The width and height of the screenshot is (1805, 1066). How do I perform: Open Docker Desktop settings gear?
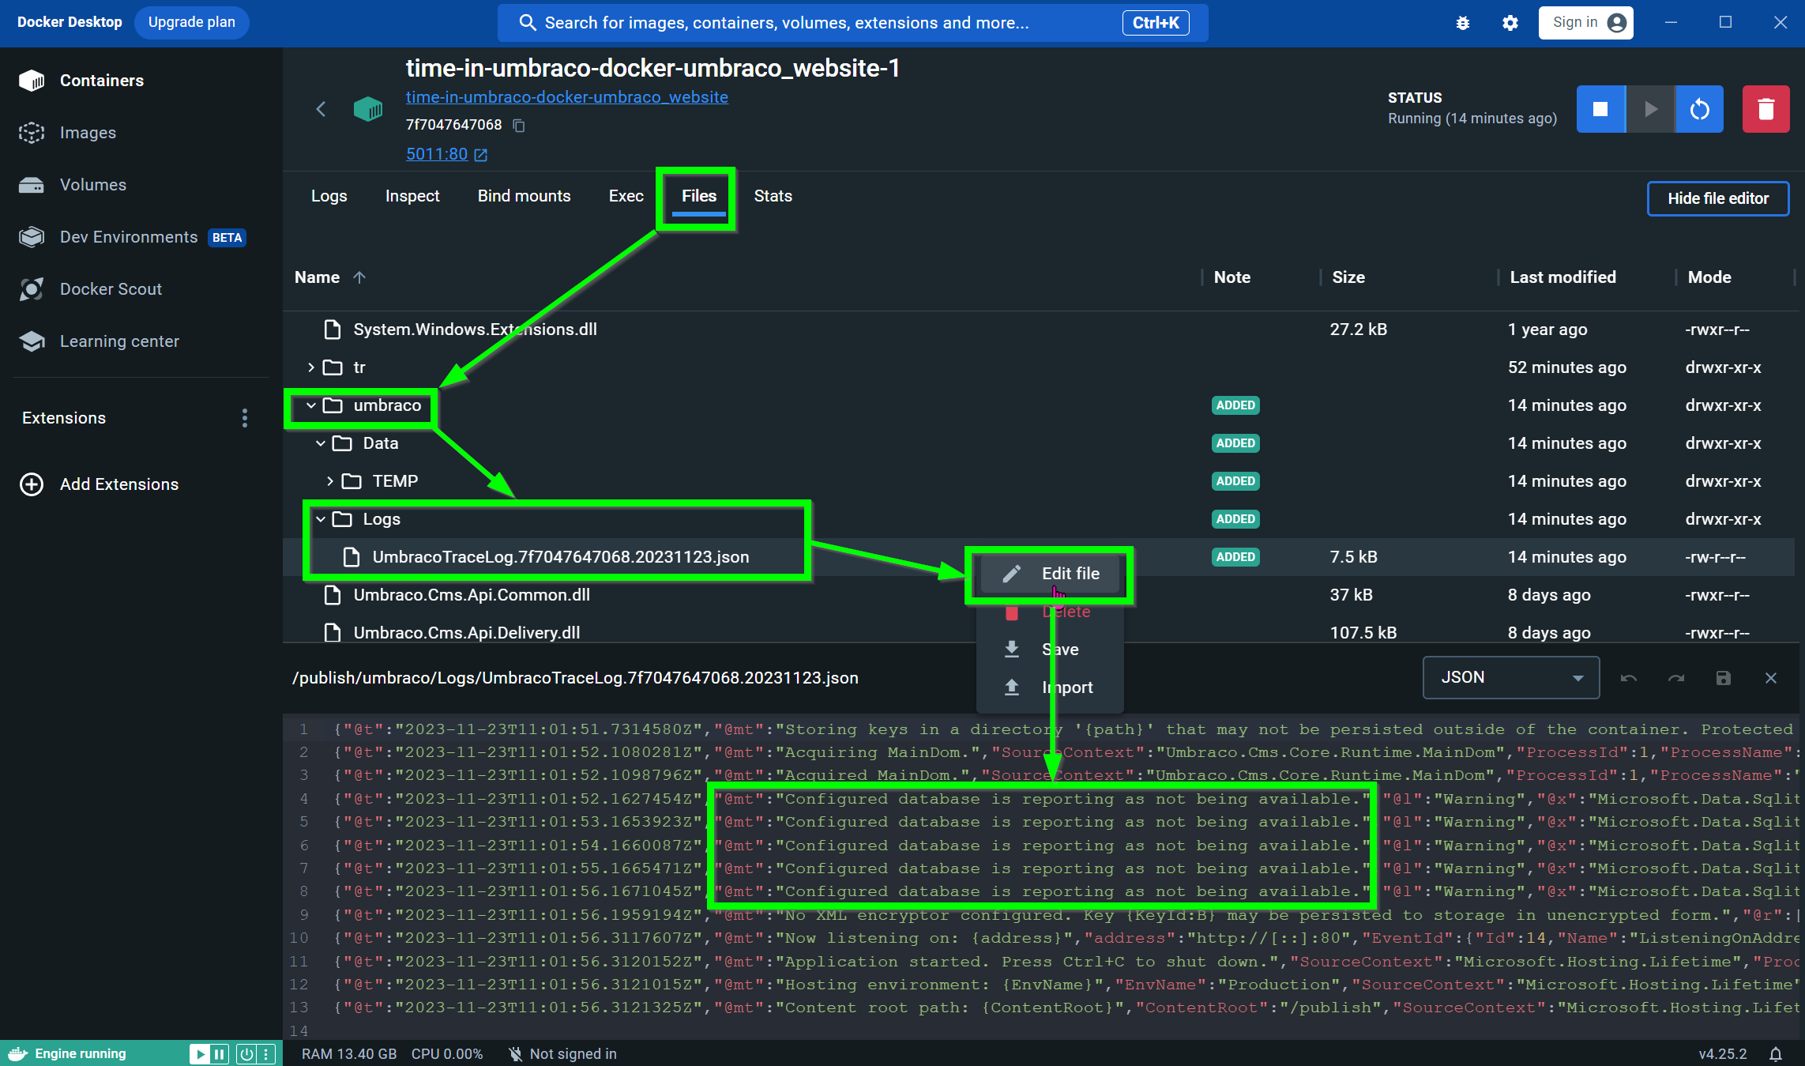(1510, 23)
